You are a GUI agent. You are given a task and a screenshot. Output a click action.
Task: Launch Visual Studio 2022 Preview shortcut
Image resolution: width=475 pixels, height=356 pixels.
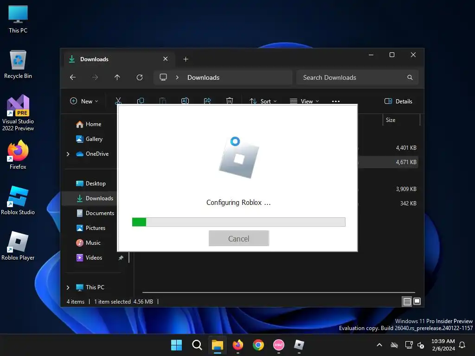pyautogui.click(x=18, y=113)
